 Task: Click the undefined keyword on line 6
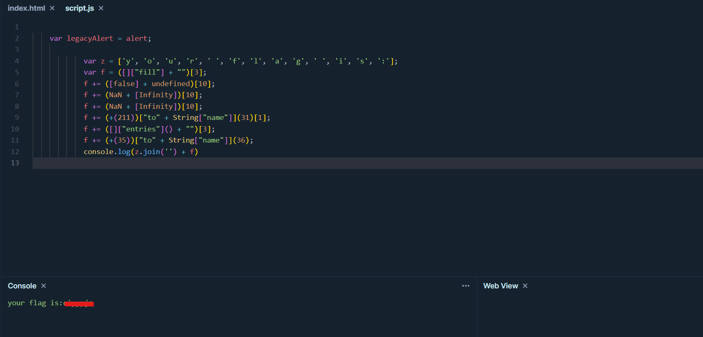pos(171,84)
